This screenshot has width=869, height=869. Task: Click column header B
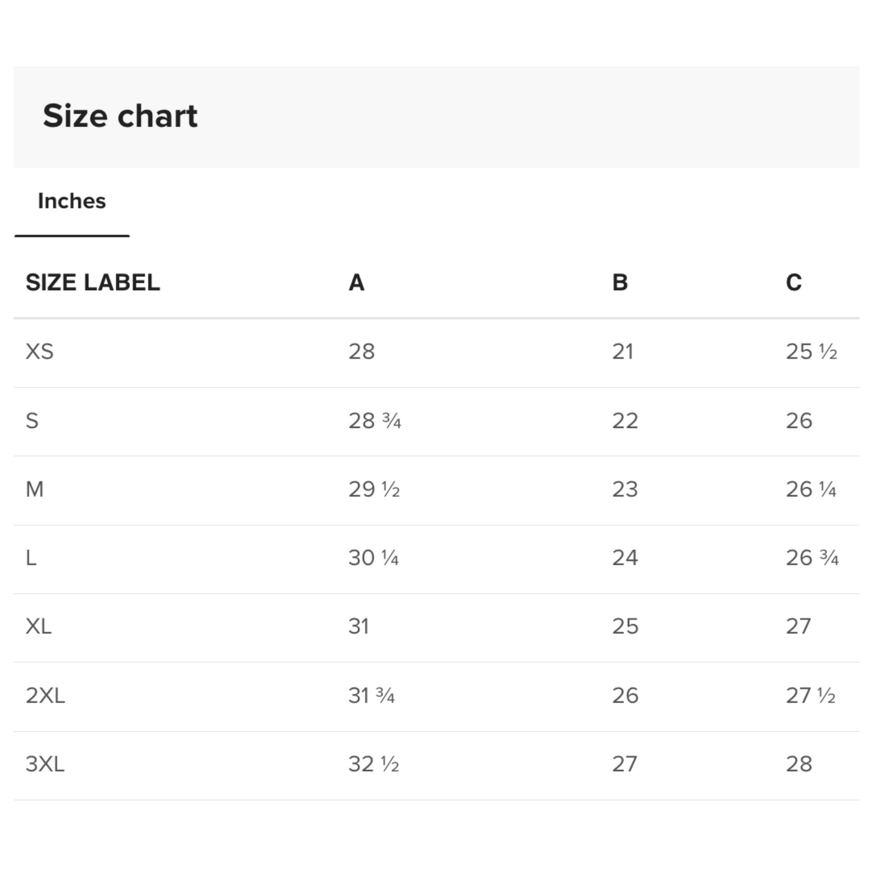pos(620,283)
